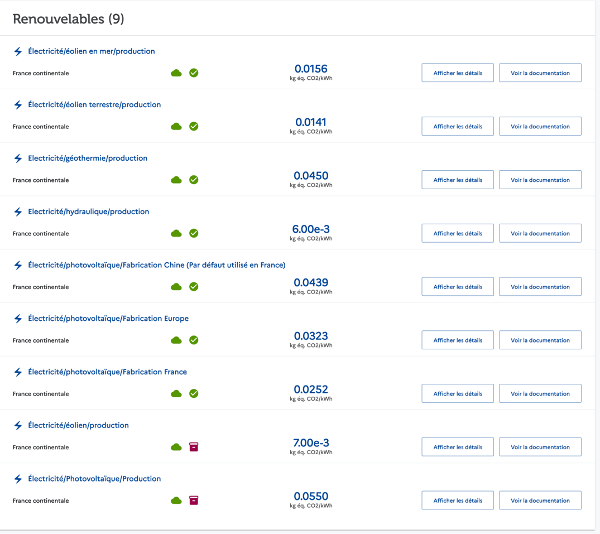
Task: Open Électricité/photovoltaïque/Fabrication Chine link
Action: coord(156,265)
